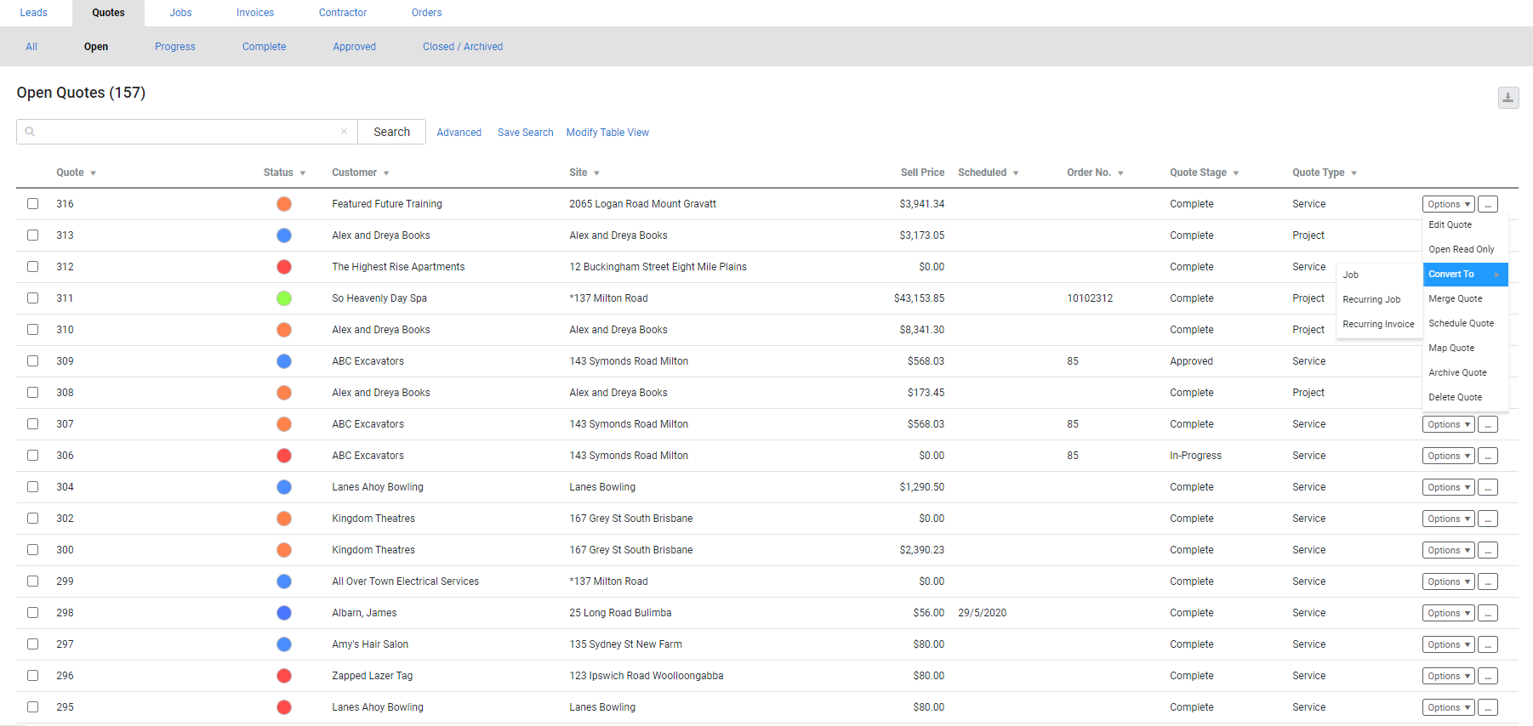Click ellipsis button for quote 300

[1487, 550]
